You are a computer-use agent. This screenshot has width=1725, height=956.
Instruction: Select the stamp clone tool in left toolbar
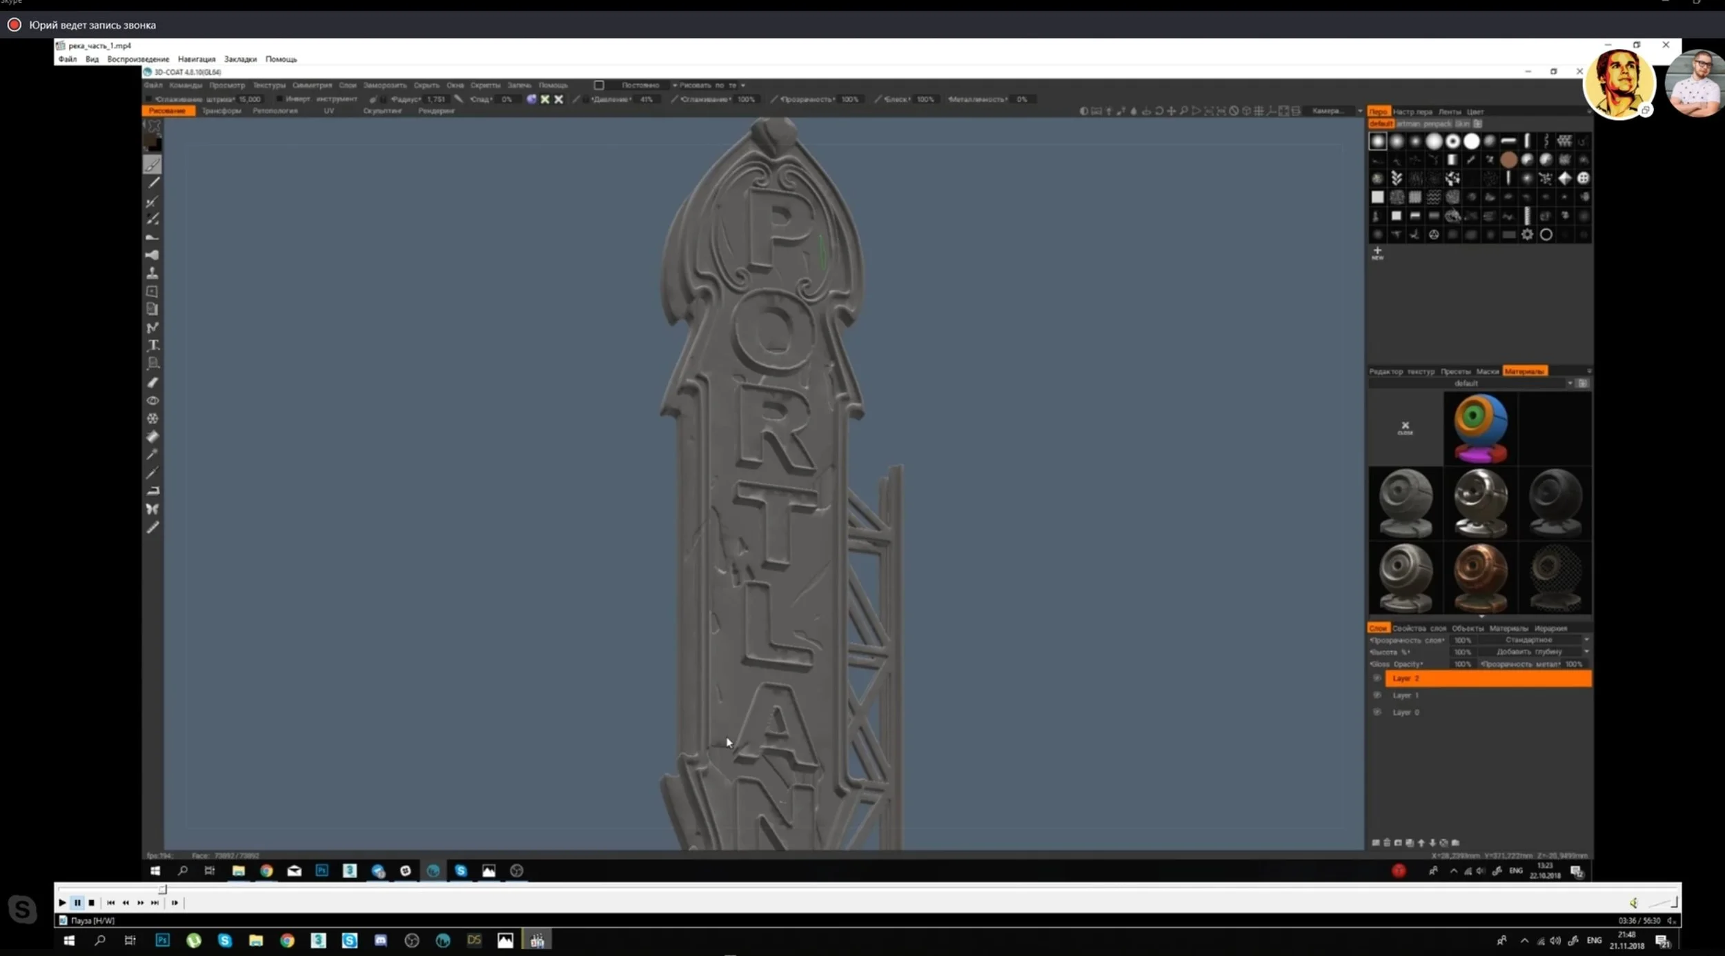pyautogui.click(x=152, y=272)
